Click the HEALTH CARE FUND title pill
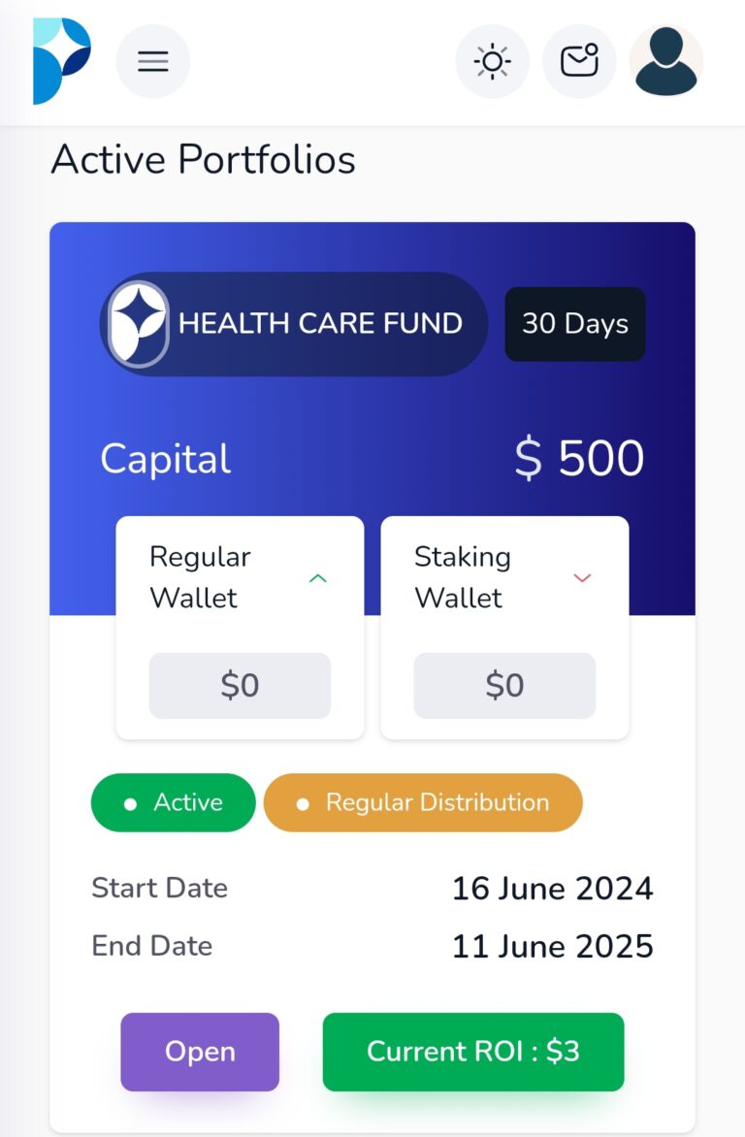745x1137 pixels. [x=320, y=324]
